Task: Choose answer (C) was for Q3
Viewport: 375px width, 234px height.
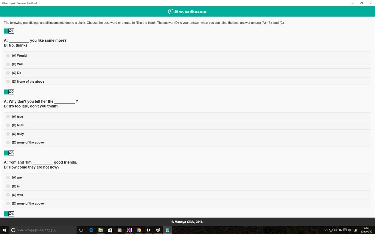Action: pos(8,195)
